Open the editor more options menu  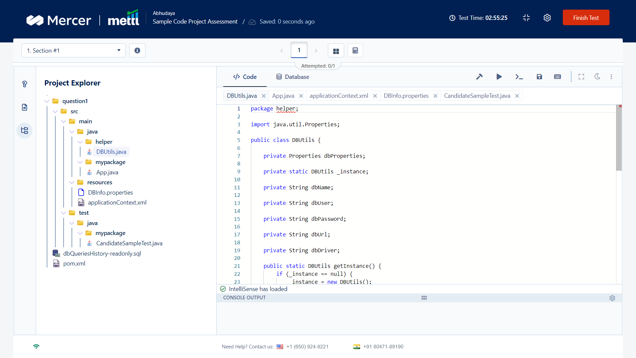611,77
